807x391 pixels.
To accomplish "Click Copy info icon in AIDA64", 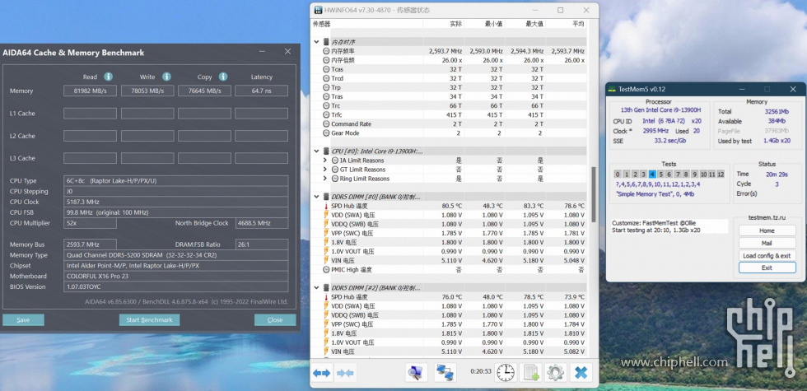I will point(223,77).
